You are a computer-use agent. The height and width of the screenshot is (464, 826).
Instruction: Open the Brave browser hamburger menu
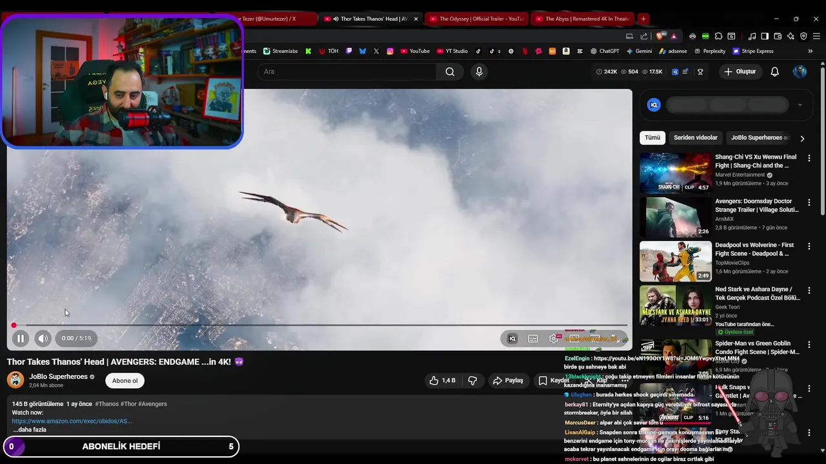(816, 36)
